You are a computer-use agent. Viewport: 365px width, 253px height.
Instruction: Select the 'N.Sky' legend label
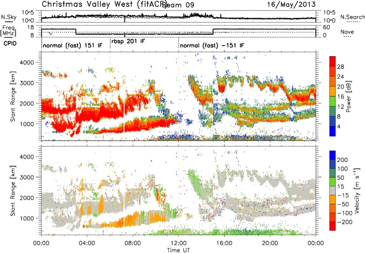pos(9,17)
